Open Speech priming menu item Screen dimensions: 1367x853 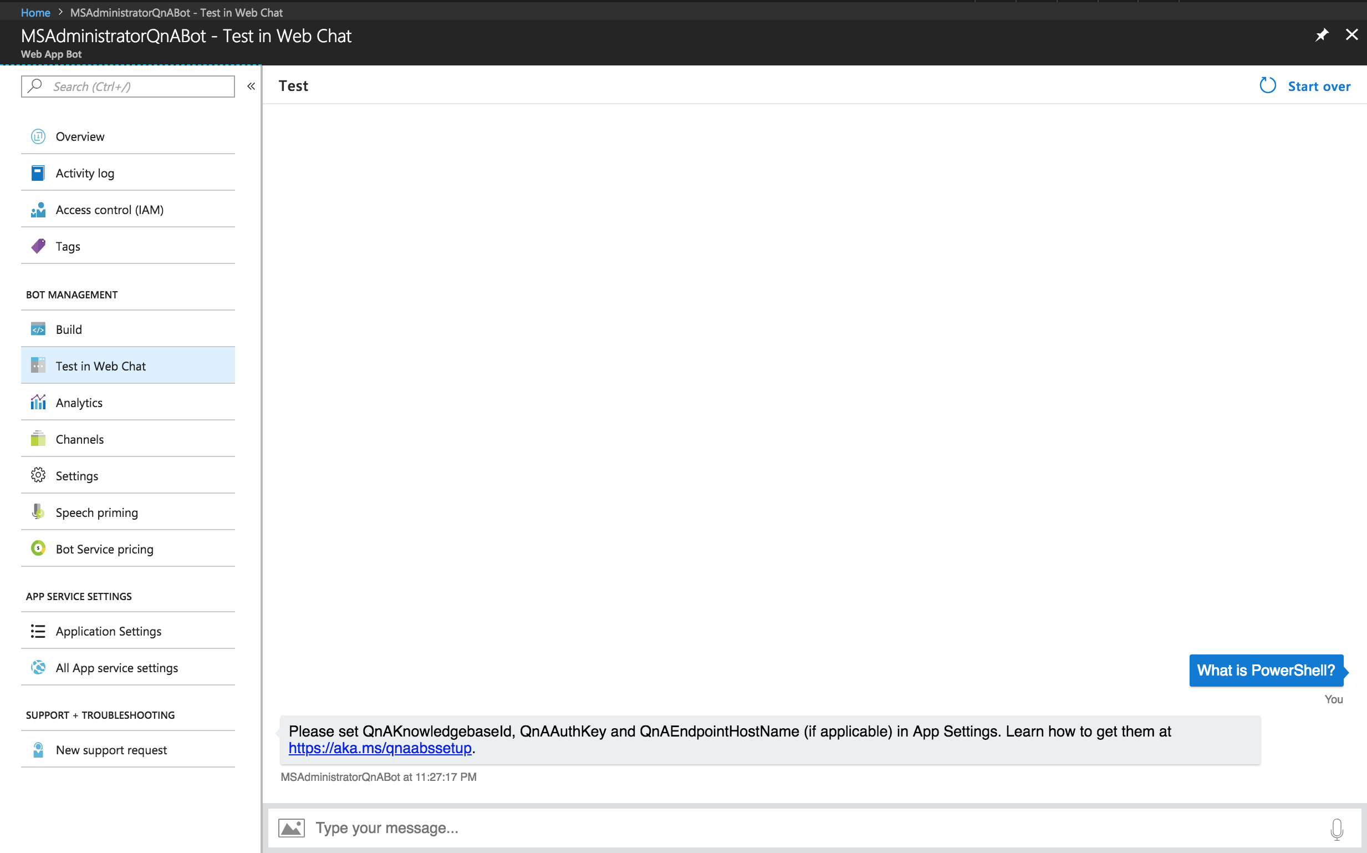tap(128, 512)
